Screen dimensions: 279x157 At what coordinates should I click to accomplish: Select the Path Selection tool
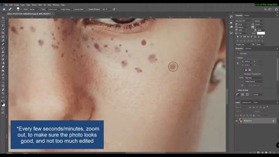tap(3, 82)
